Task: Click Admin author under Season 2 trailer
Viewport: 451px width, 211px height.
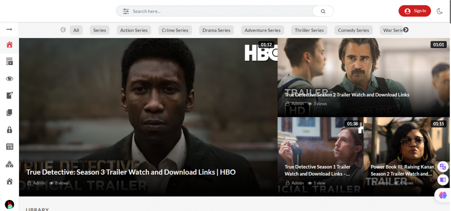Action: pyautogui.click(x=295, y=104)
